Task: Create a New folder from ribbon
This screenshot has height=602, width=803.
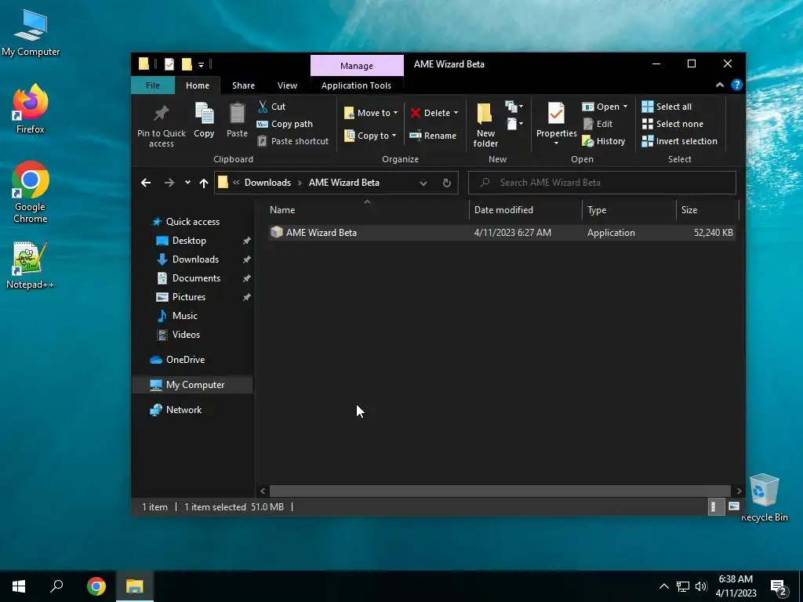Action: (485, 125)
